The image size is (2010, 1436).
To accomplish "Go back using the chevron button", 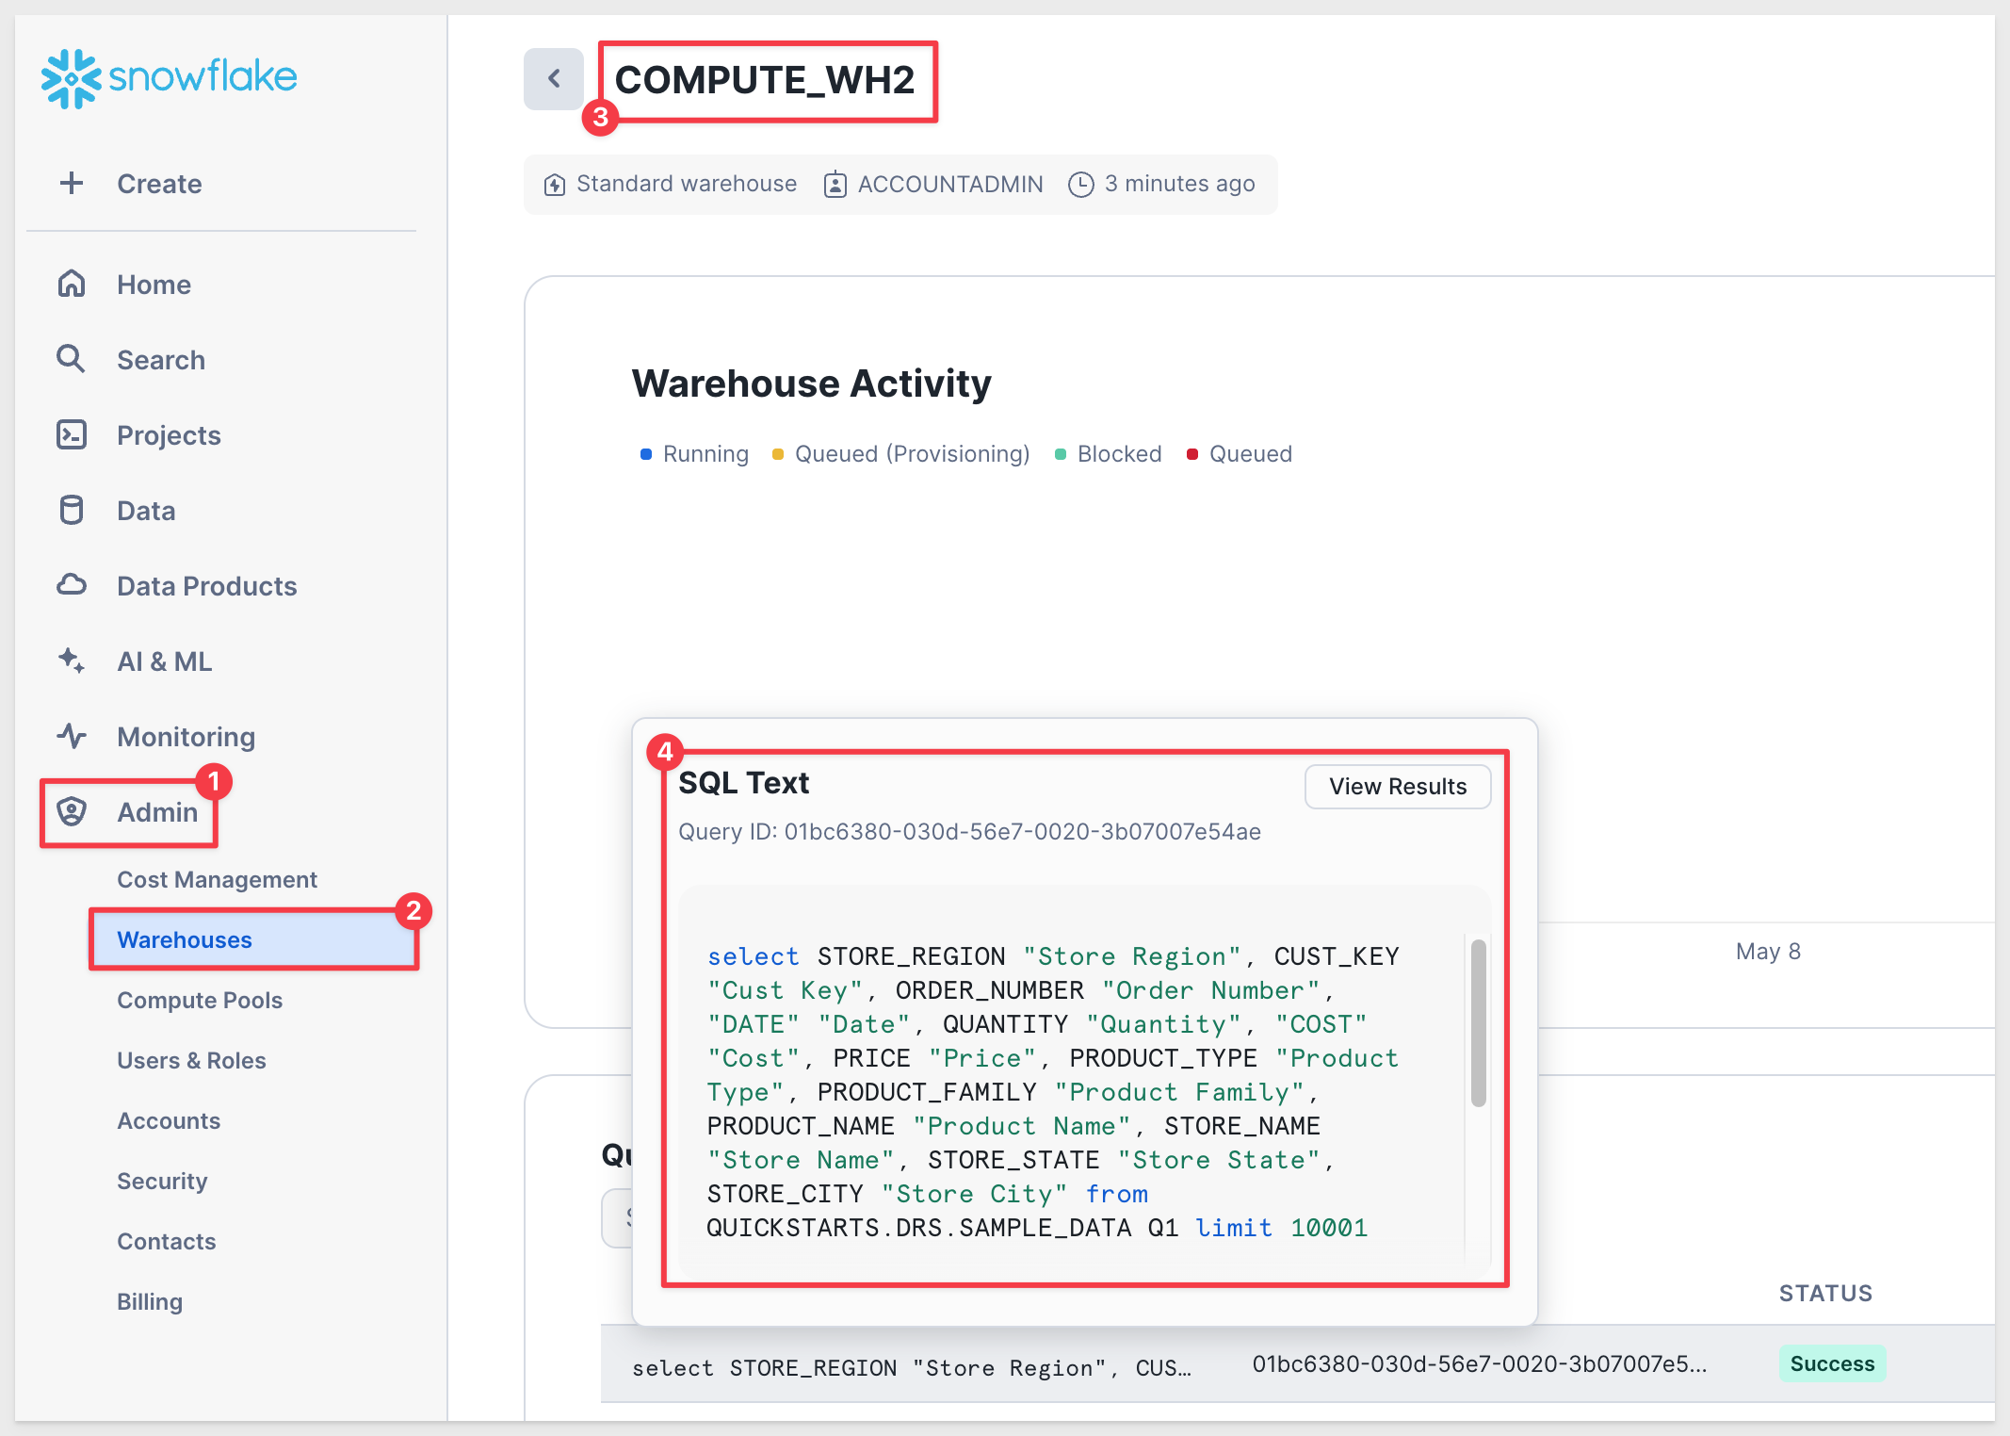I will coord(554,78).
